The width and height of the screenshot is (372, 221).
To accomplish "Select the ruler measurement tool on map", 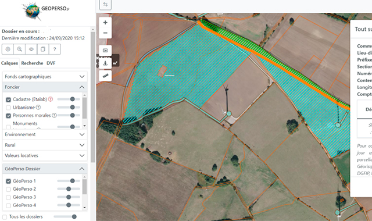I will [105, 76].
